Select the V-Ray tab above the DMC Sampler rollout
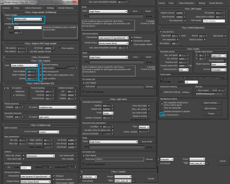The image size is (230, 184). pos(171,3)
